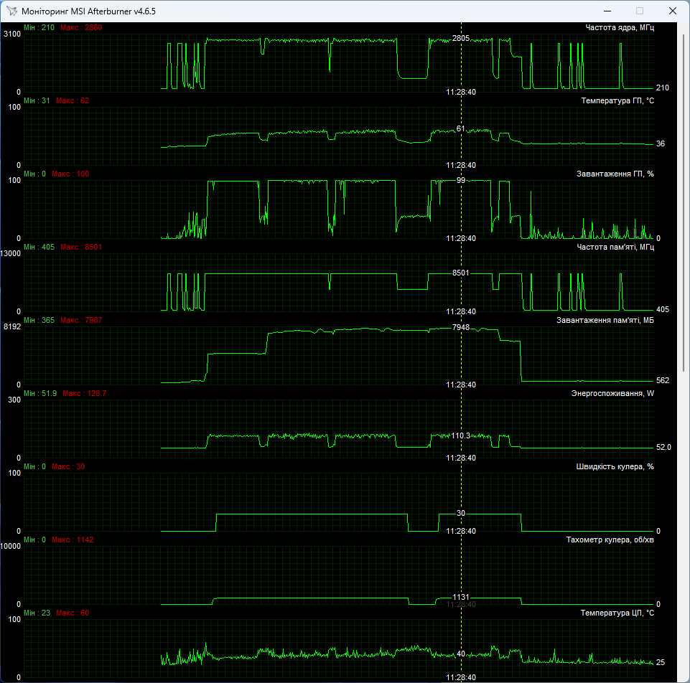
Task: Click the 'Завантаження ГП, %' graph label
Action: coord(615,174)
